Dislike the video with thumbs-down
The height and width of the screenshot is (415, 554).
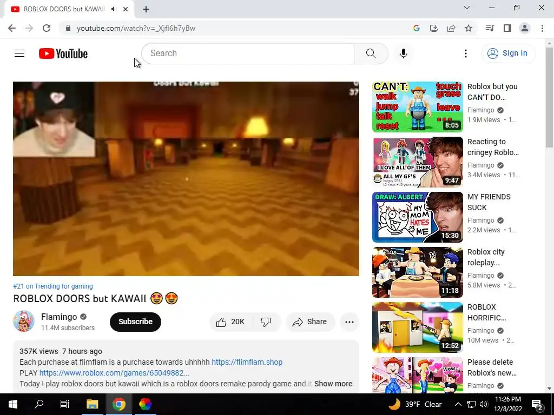tap(266, 322)
